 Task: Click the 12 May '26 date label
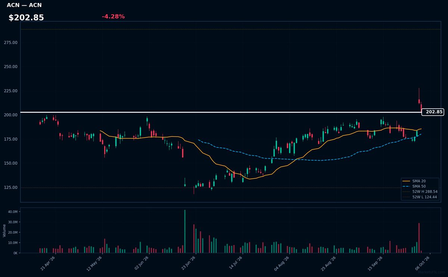coord(94,263)
